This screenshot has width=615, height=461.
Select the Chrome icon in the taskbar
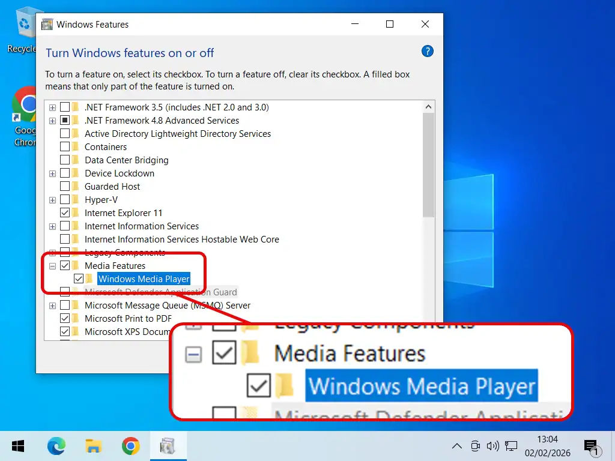pyautogui.click(x=131, y=446)
